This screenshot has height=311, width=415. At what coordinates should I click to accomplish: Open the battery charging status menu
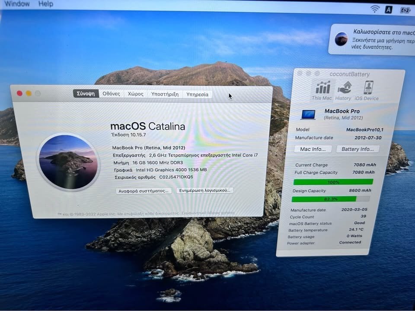[405, 10]
